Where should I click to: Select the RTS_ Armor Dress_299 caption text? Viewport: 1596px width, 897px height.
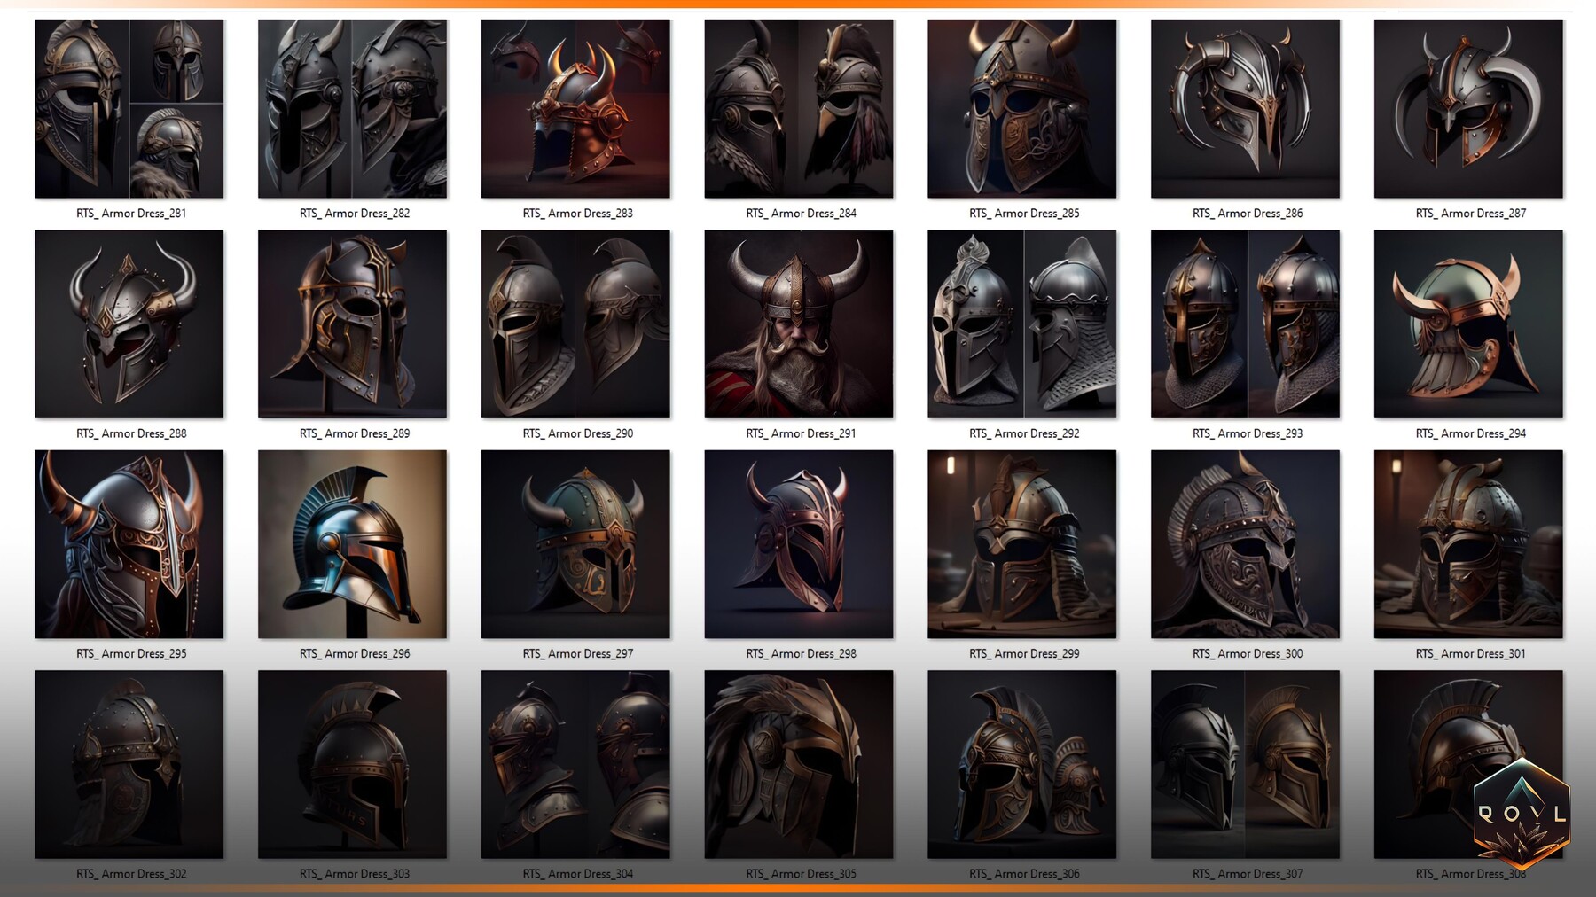point(1023,653)
